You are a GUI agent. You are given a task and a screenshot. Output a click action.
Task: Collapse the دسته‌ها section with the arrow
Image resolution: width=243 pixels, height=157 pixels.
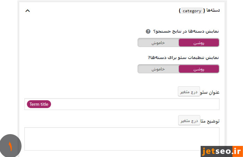[x=28, y=11]
